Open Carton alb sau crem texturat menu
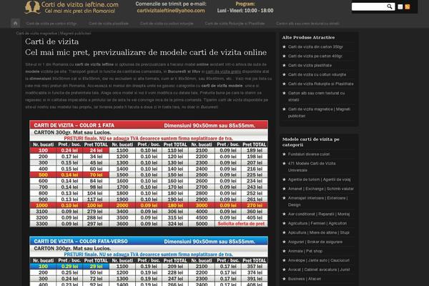 [x=307, y=24]
